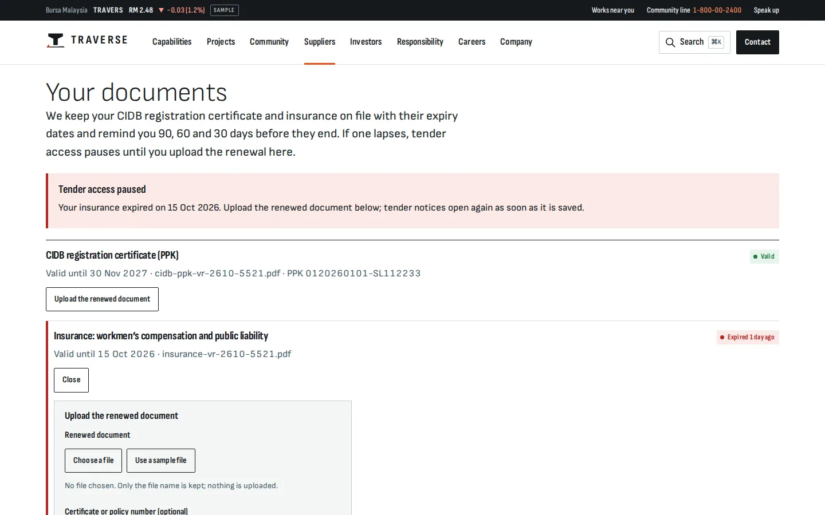Click the Search field
825x515 pixels.
[694, 42]
